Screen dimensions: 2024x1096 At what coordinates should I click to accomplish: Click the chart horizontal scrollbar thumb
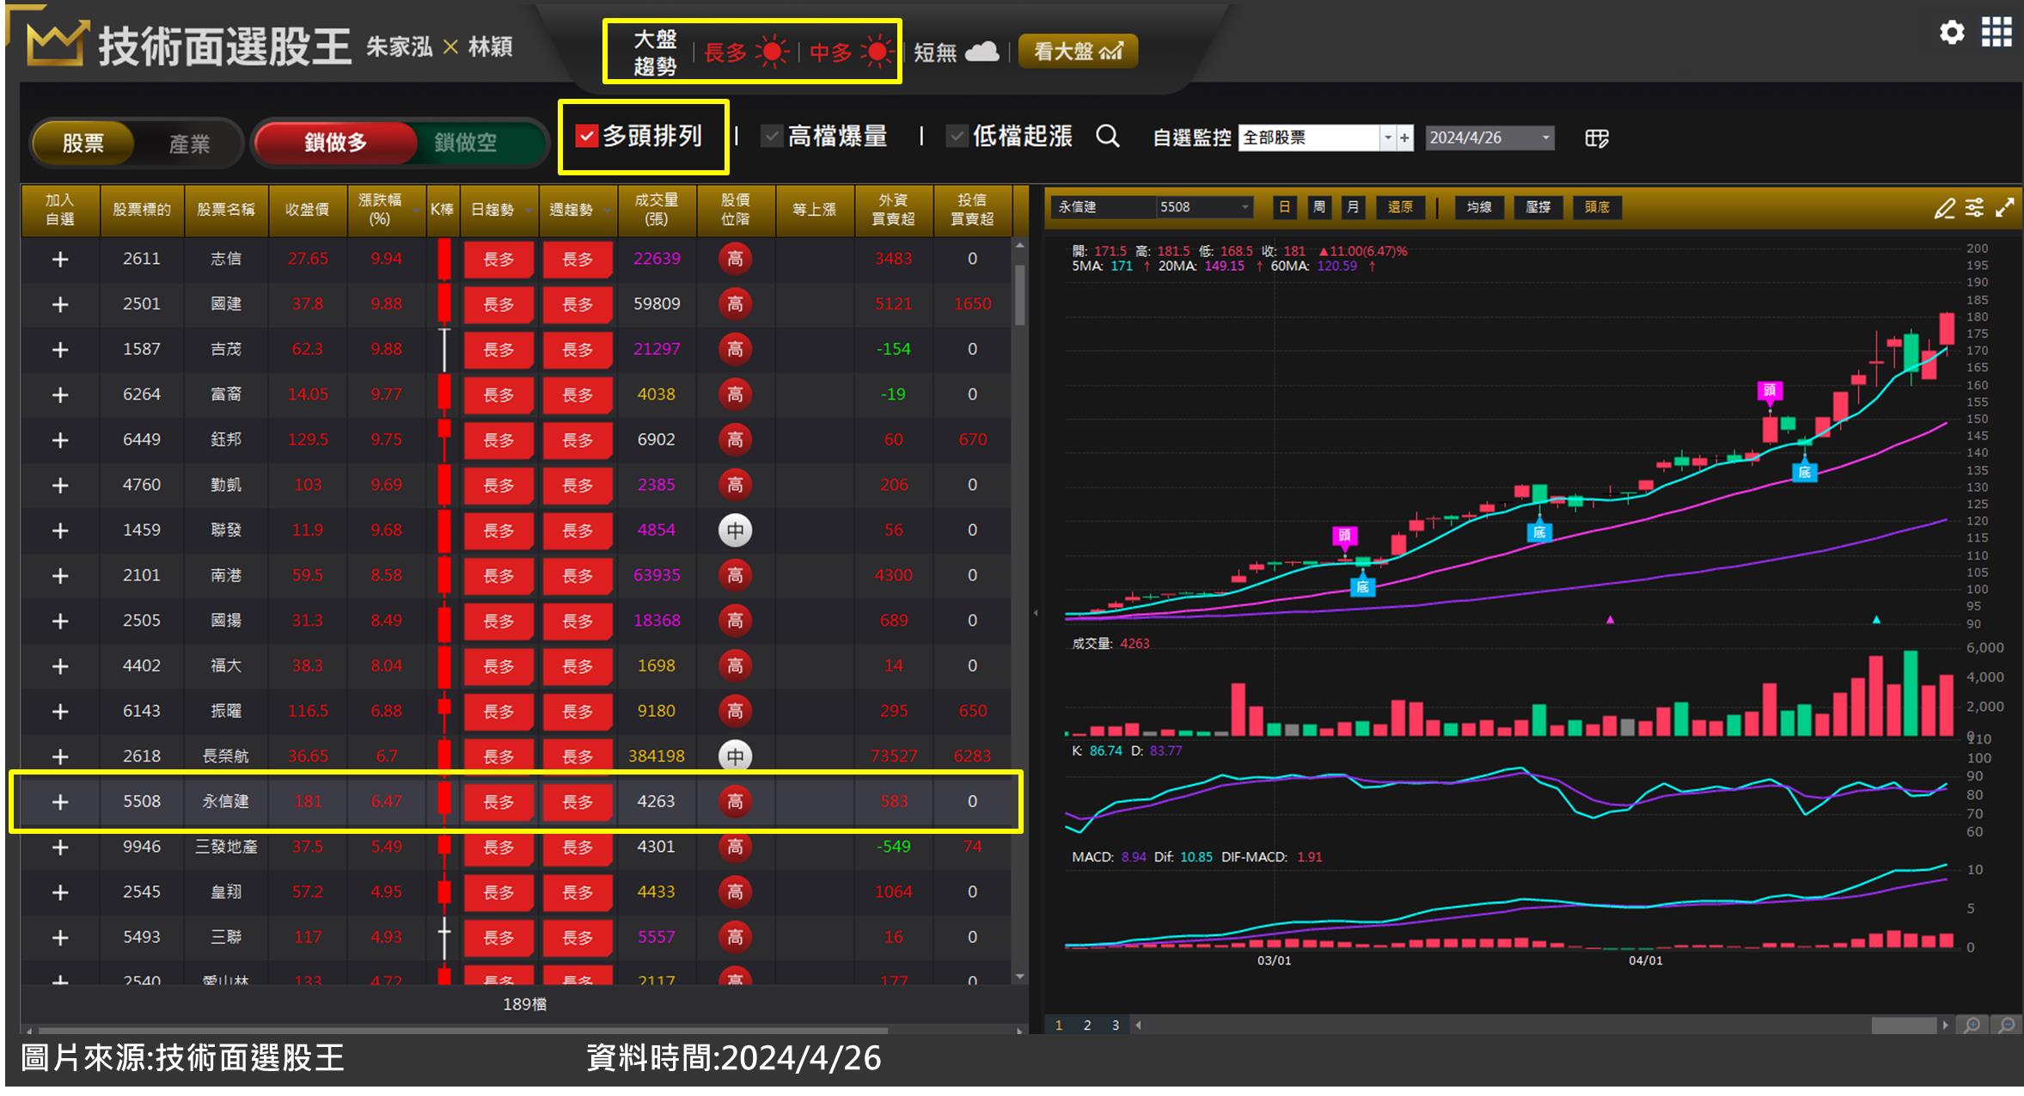(1903, 1026)
